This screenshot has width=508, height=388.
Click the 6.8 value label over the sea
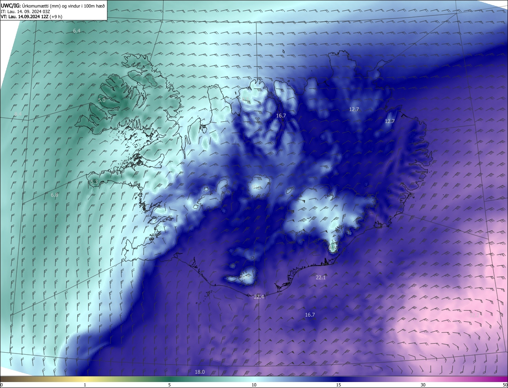pos(54,195)
